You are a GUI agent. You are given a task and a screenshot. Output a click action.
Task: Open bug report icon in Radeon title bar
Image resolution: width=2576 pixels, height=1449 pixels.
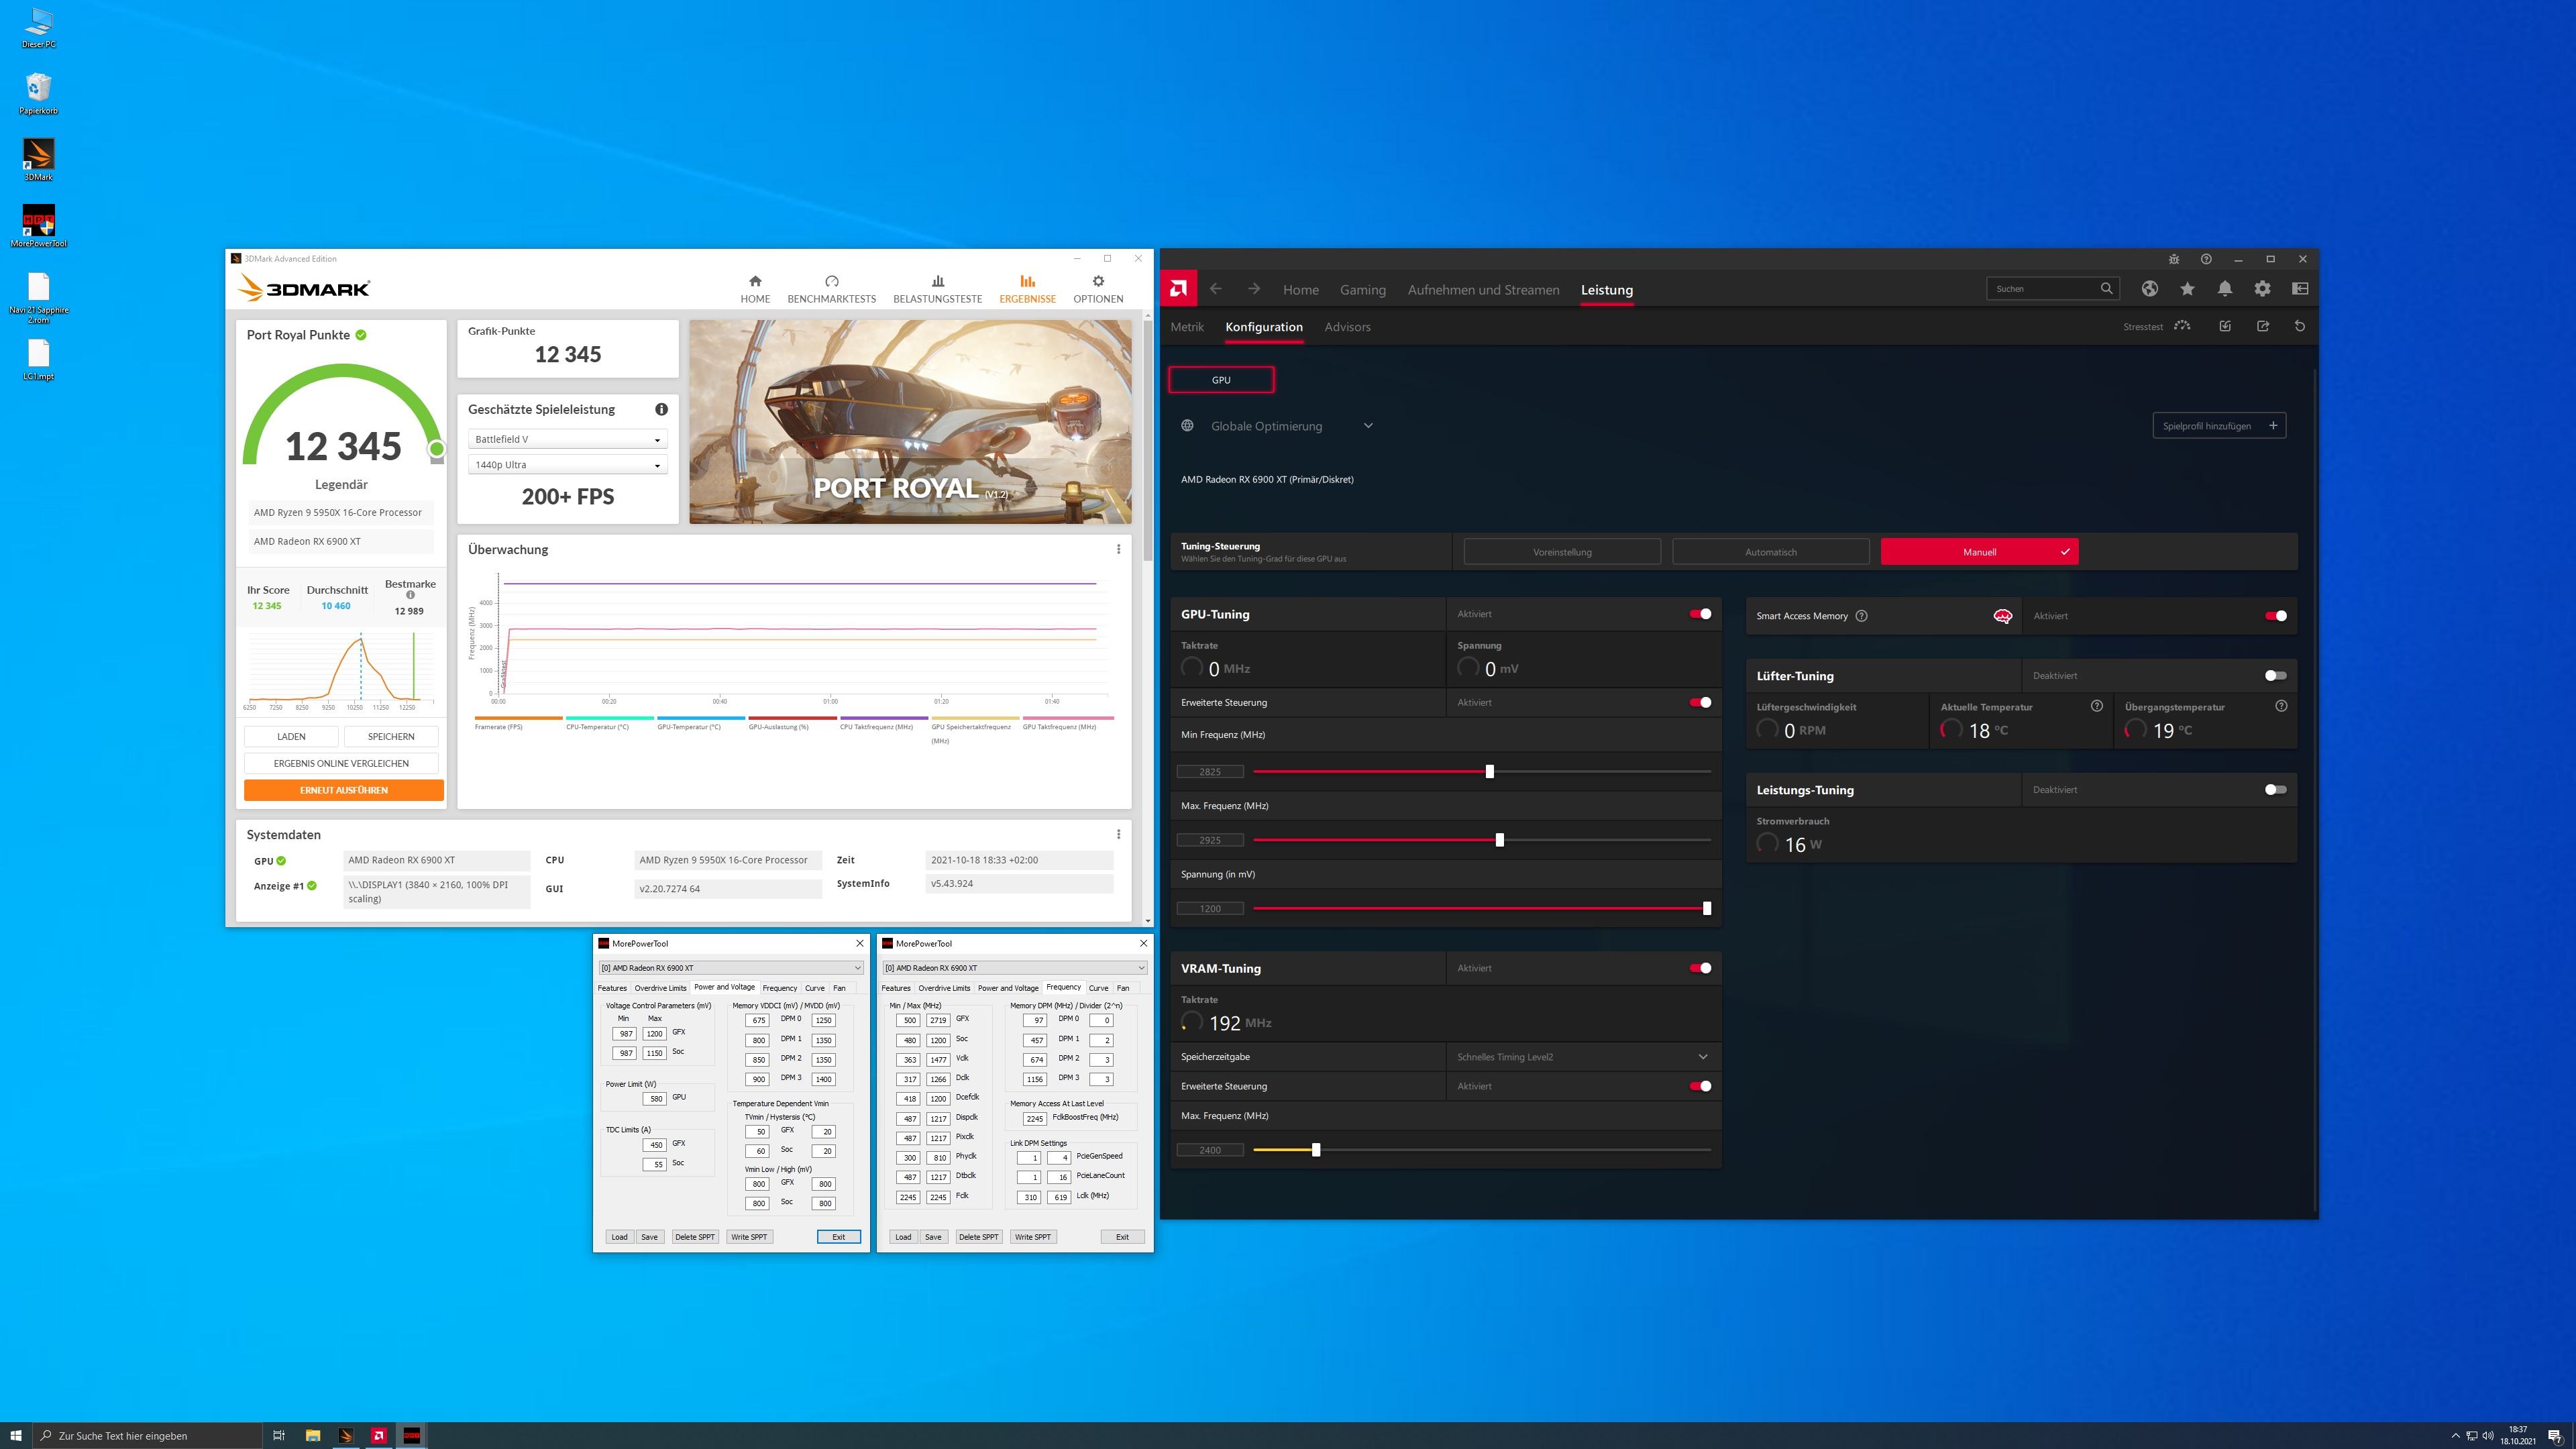[2174, 259]
